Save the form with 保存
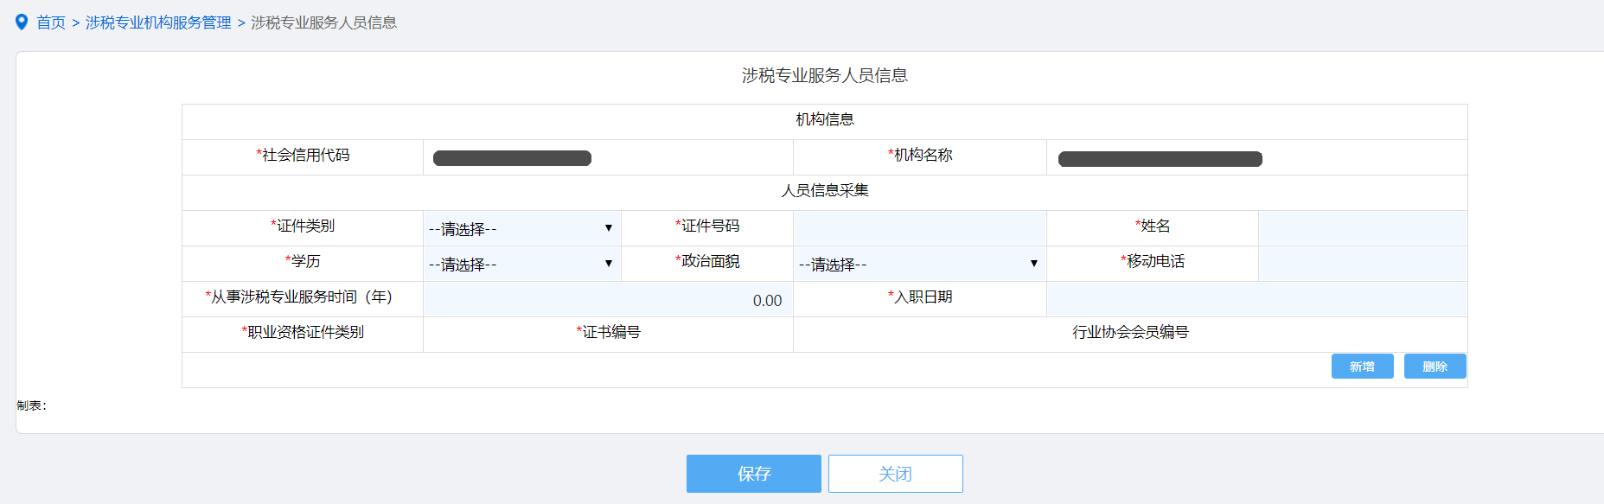The width and height of the screenshot is (1604, 504). click(753, 474)
